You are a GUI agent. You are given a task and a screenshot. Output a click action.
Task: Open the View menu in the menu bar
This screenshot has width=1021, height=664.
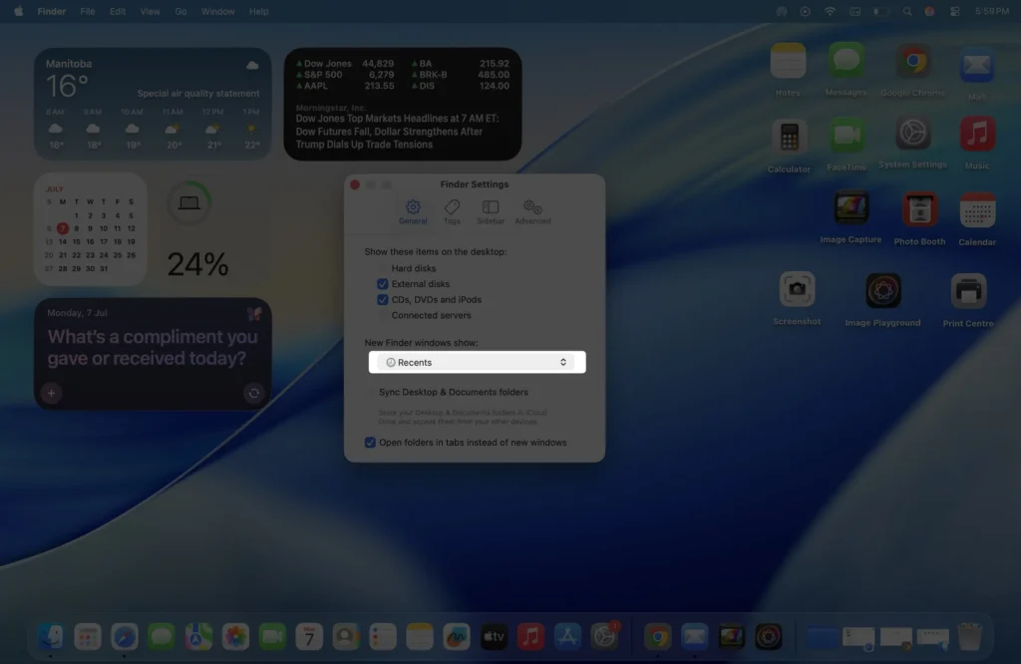point(150,11)
